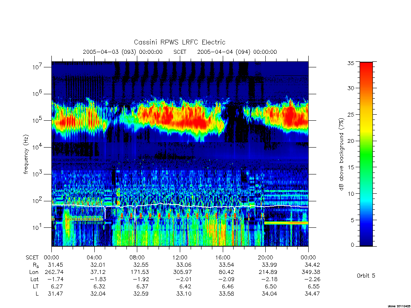Click the LT row label
This screenshot has width=411, height=308.
pyautogui.click(x=35, y=286)
